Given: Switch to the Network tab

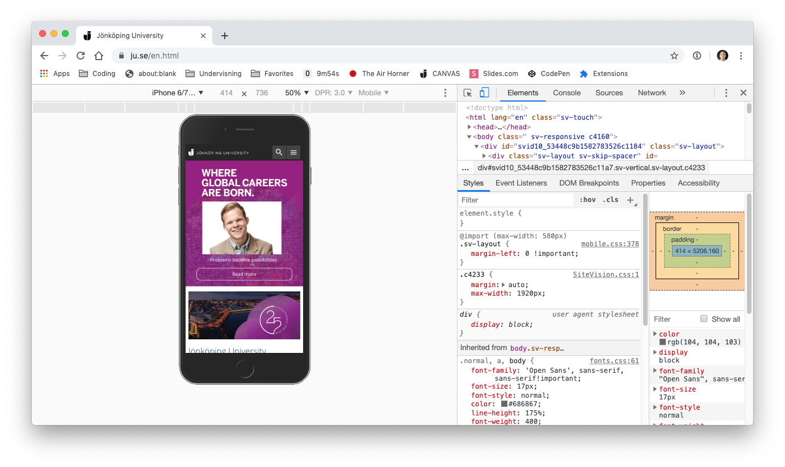Looking at the screenshot, I should pos(652,93).
